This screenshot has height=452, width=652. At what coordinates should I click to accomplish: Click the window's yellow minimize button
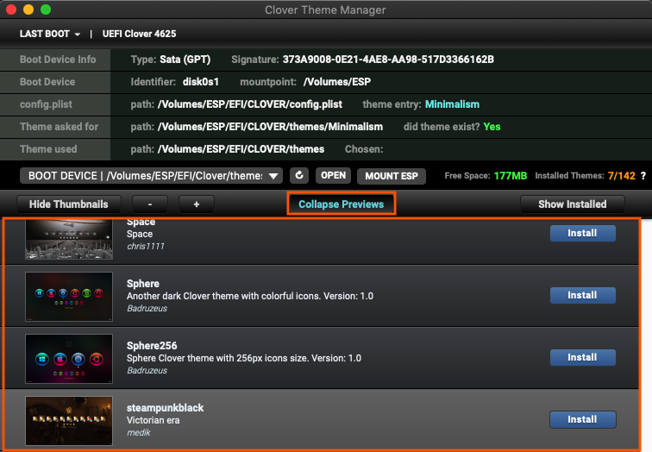pos(28,9)
